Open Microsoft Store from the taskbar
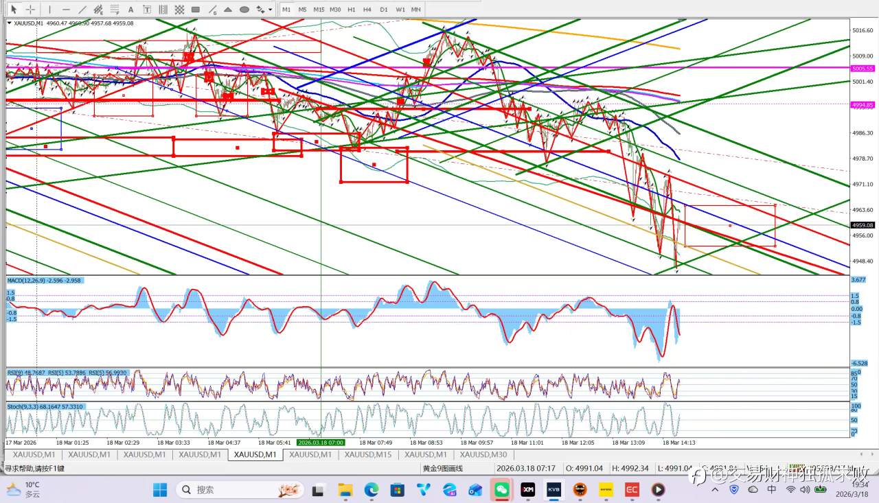Viewport: 879px width, 503px height. point(397,490)
